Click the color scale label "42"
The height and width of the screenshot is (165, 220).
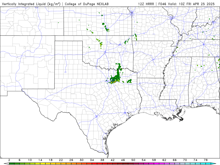coord(112,160)
